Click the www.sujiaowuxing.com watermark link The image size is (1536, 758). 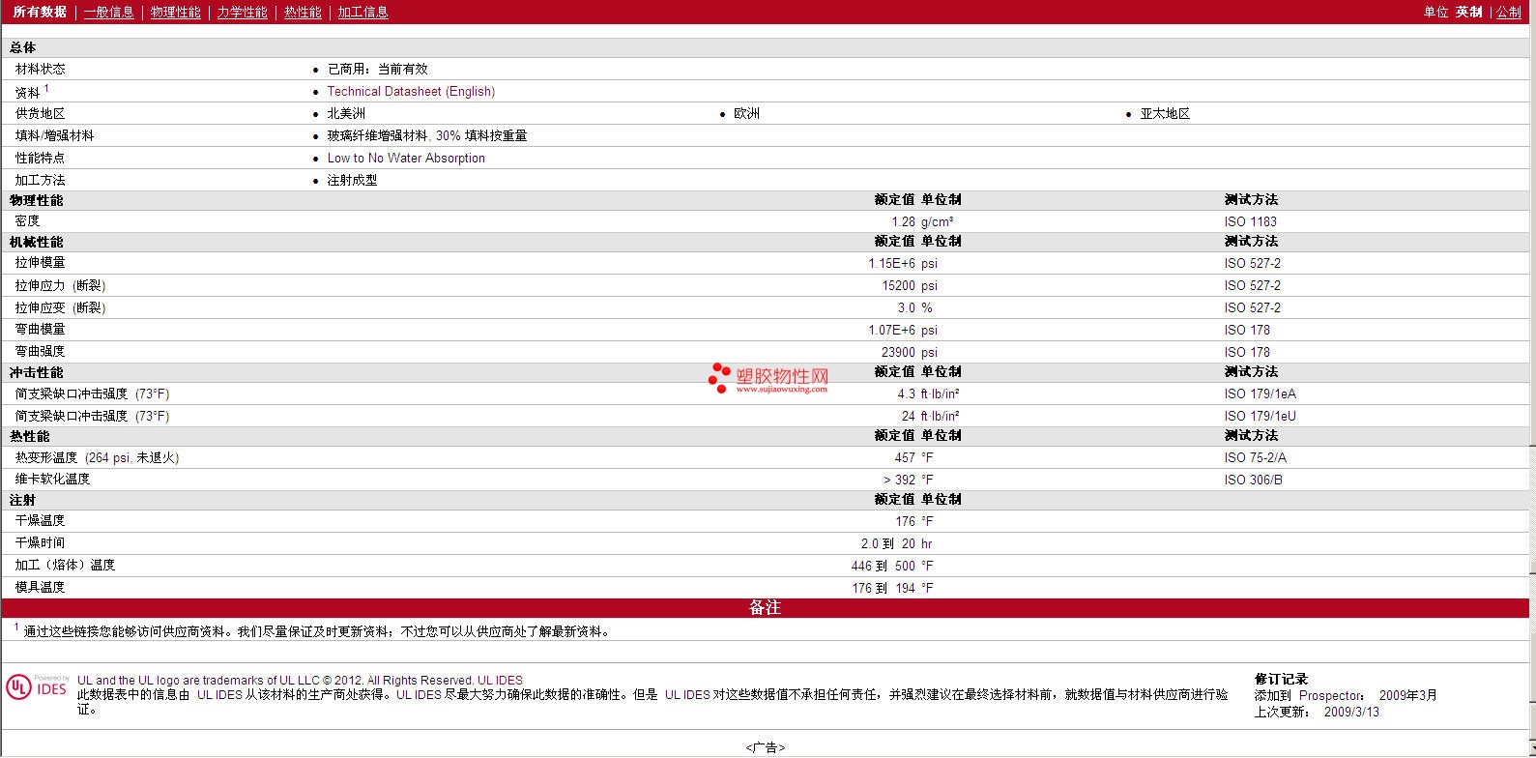781,390
